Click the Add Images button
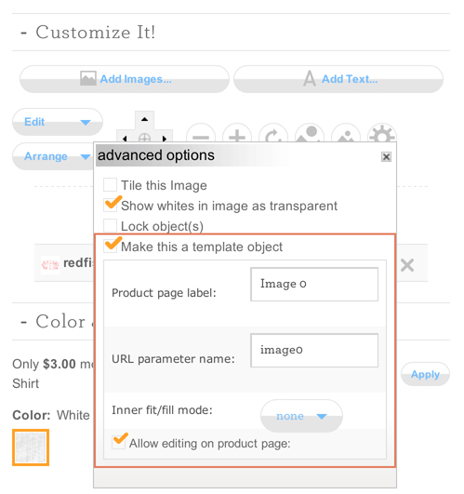Image resolution: width=464 pixels, height=494 pixels. click(x=125, y=79)
